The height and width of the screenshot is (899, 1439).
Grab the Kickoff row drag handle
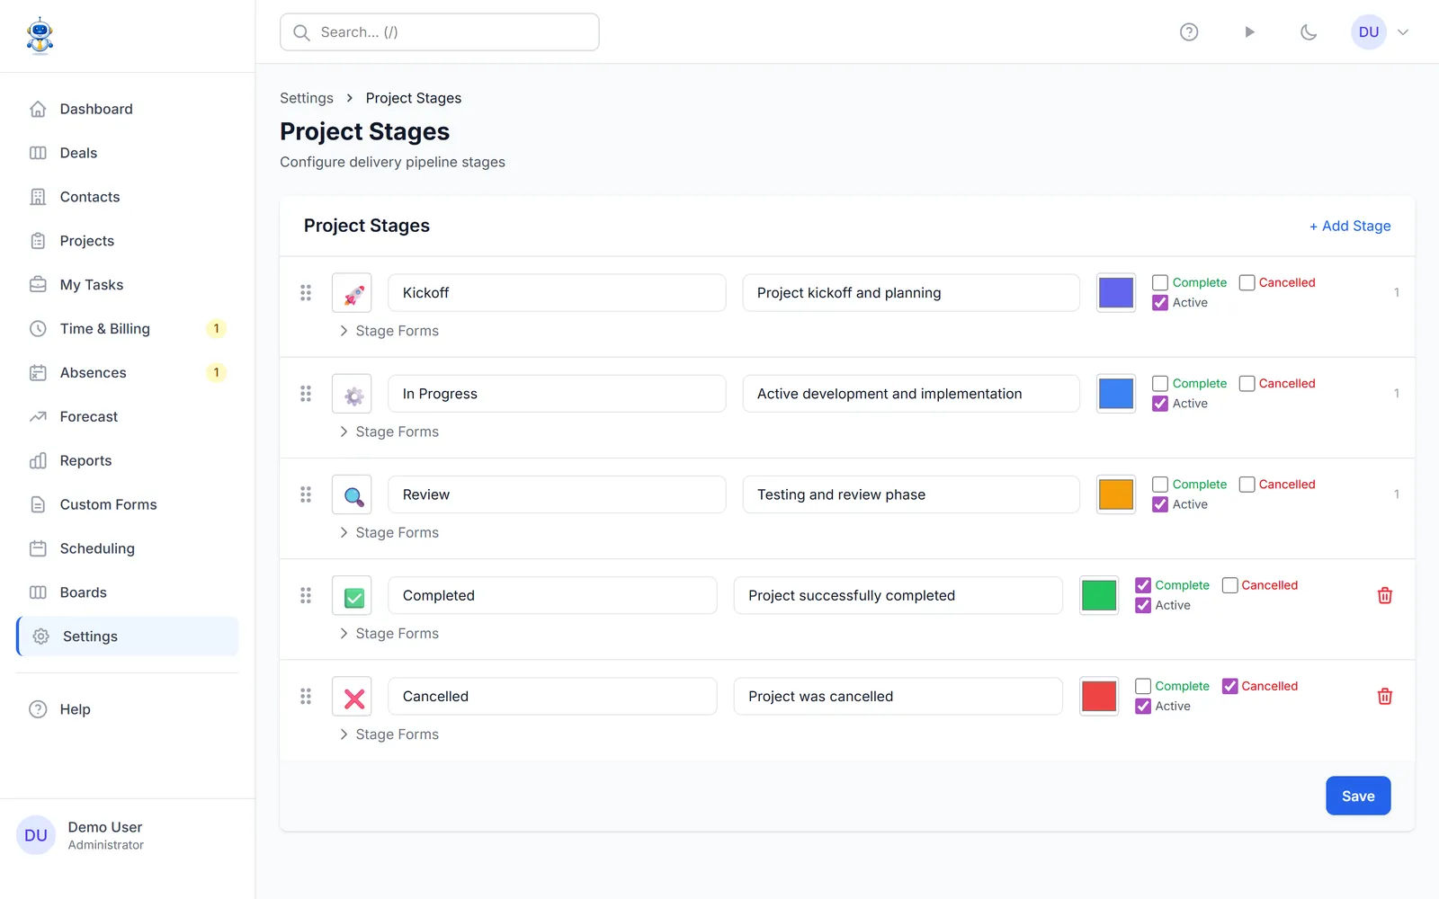click(x=306, y=293)
